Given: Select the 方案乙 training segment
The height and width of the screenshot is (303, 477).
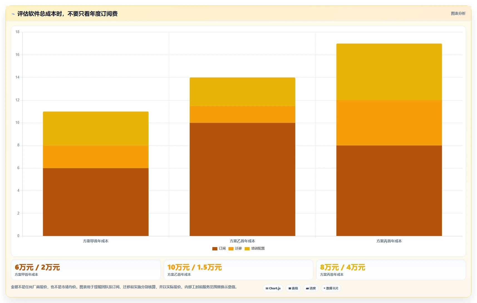Looking at the screenshot, I should 242,92.
